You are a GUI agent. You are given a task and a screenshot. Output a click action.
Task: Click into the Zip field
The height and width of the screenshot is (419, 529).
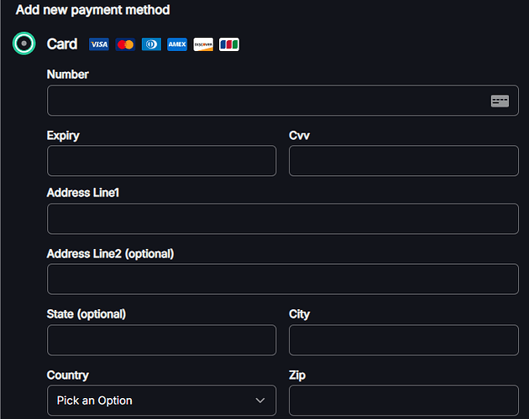[403, 401]
